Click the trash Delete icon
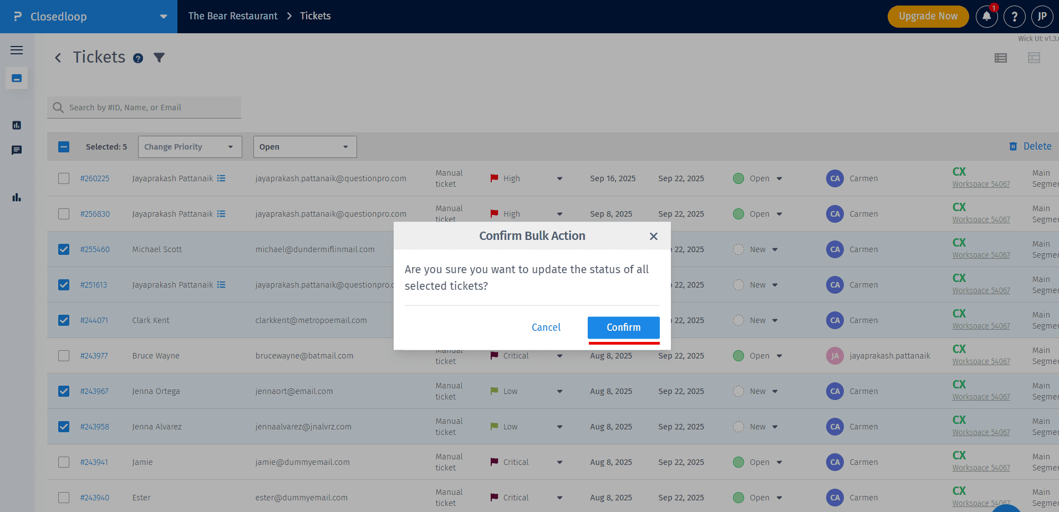This screenshot has width=1059, height=512. [1013, 146]
